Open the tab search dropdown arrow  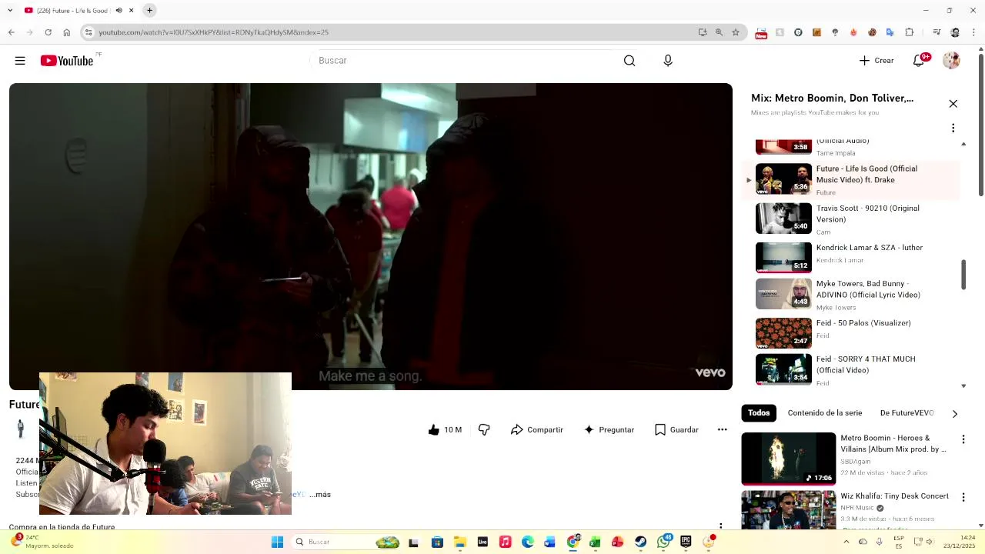tap(12, 11)
